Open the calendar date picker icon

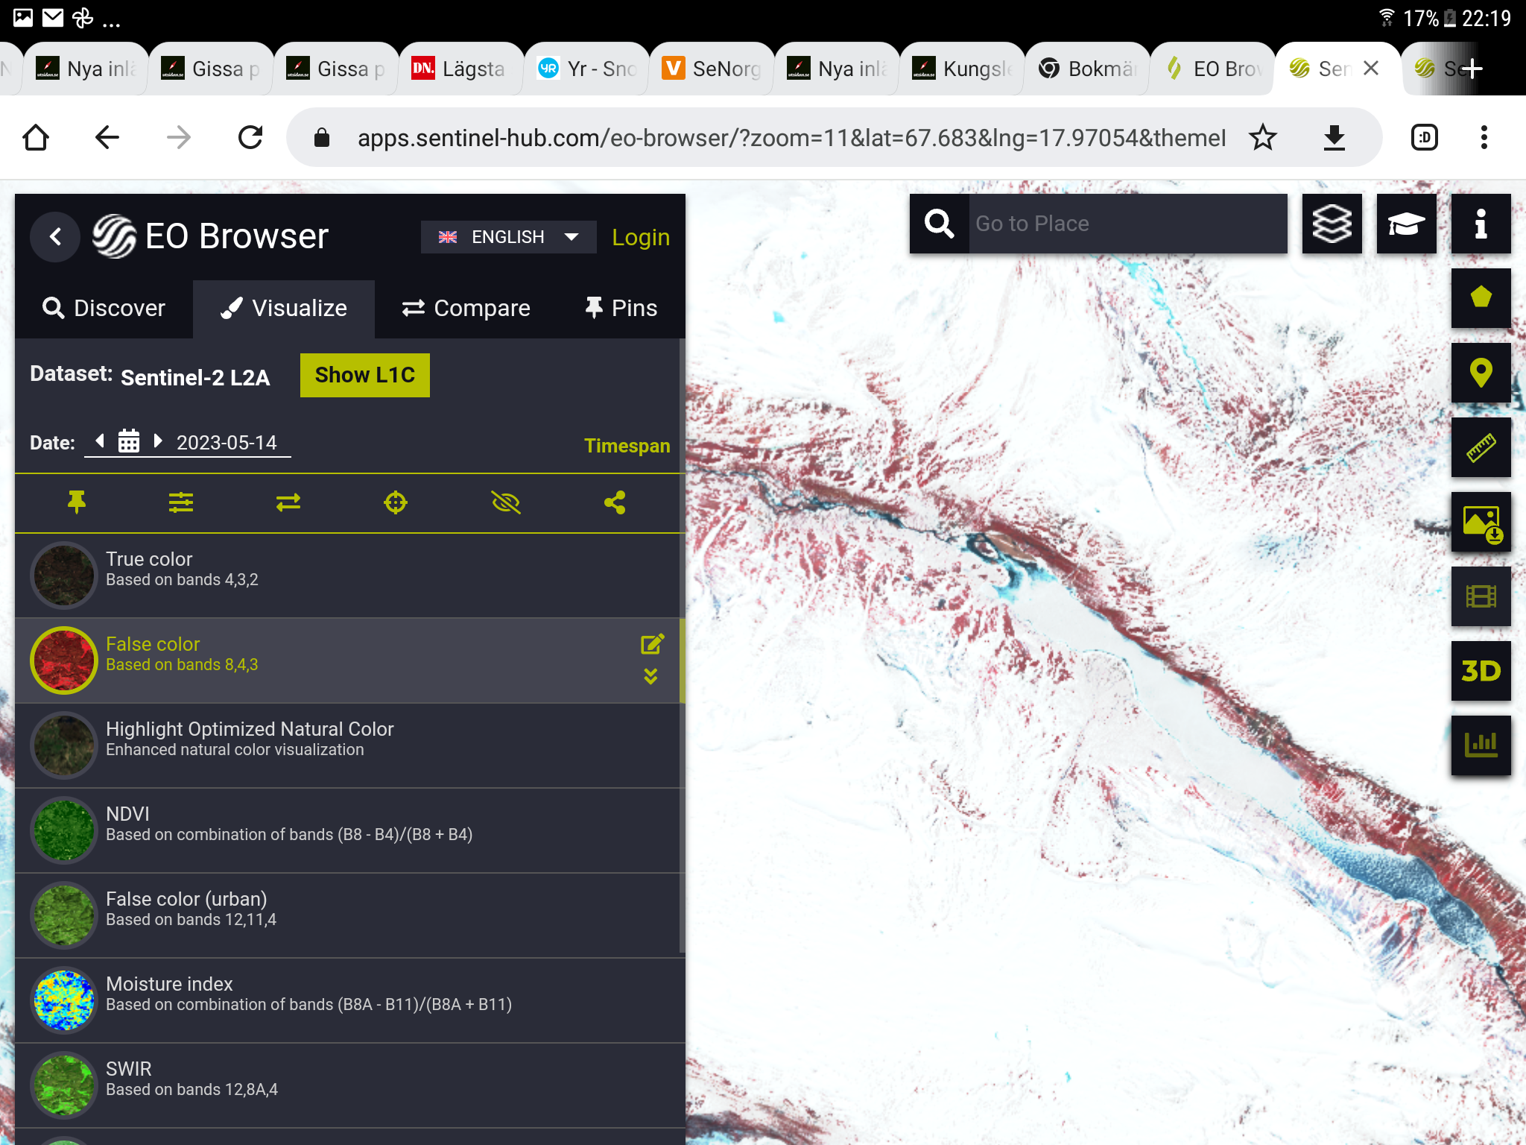[129, 441]
